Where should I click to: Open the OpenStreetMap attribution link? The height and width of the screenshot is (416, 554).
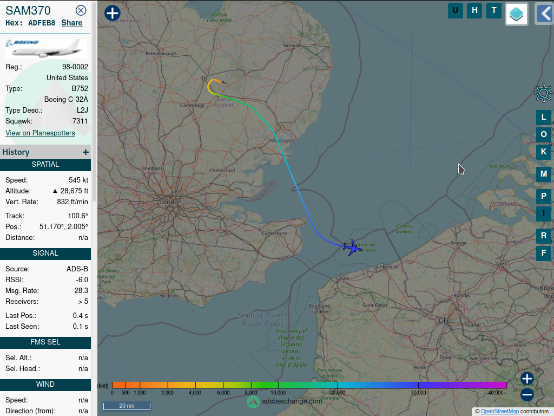(499, 412)
